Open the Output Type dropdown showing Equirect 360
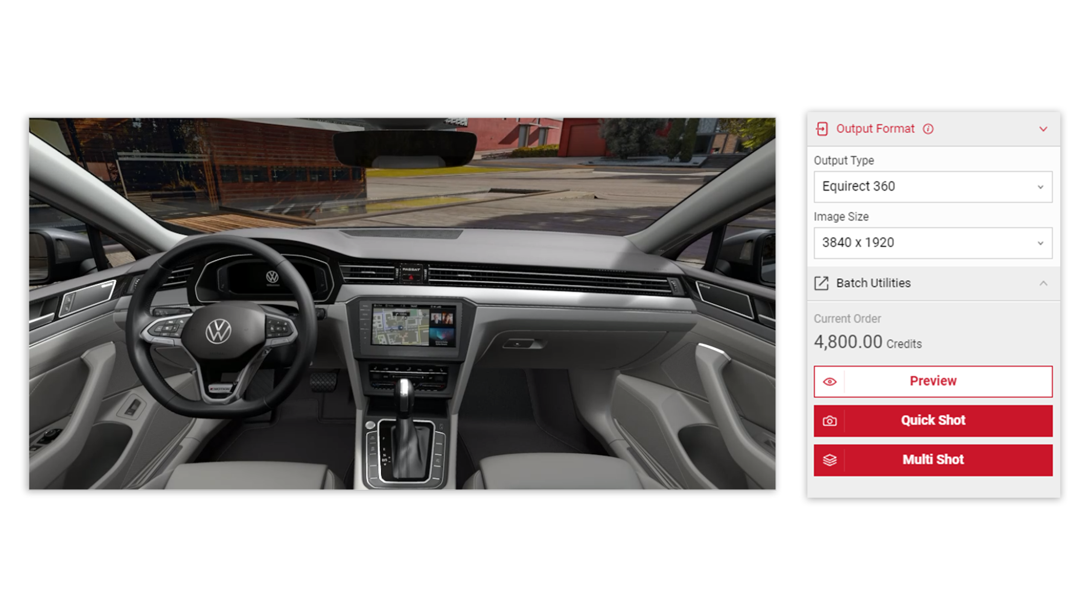Screen dimensions: 1084x609 click(933, 186)
